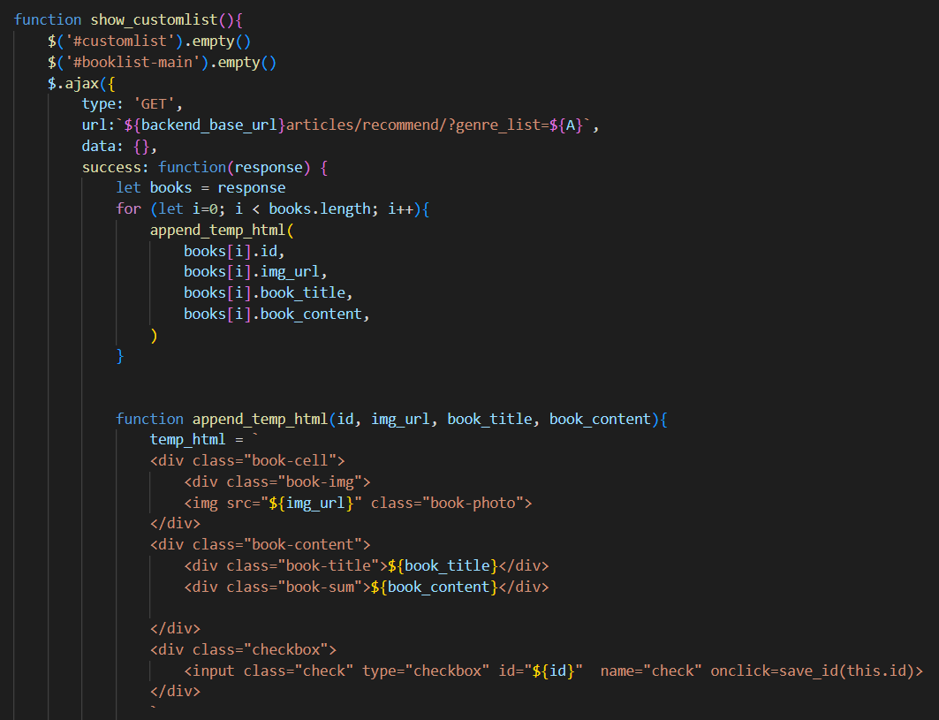Click ${book_content} in book-sum div
The image size is (939, 720).
pyautogui.click(x=435, y=587)
